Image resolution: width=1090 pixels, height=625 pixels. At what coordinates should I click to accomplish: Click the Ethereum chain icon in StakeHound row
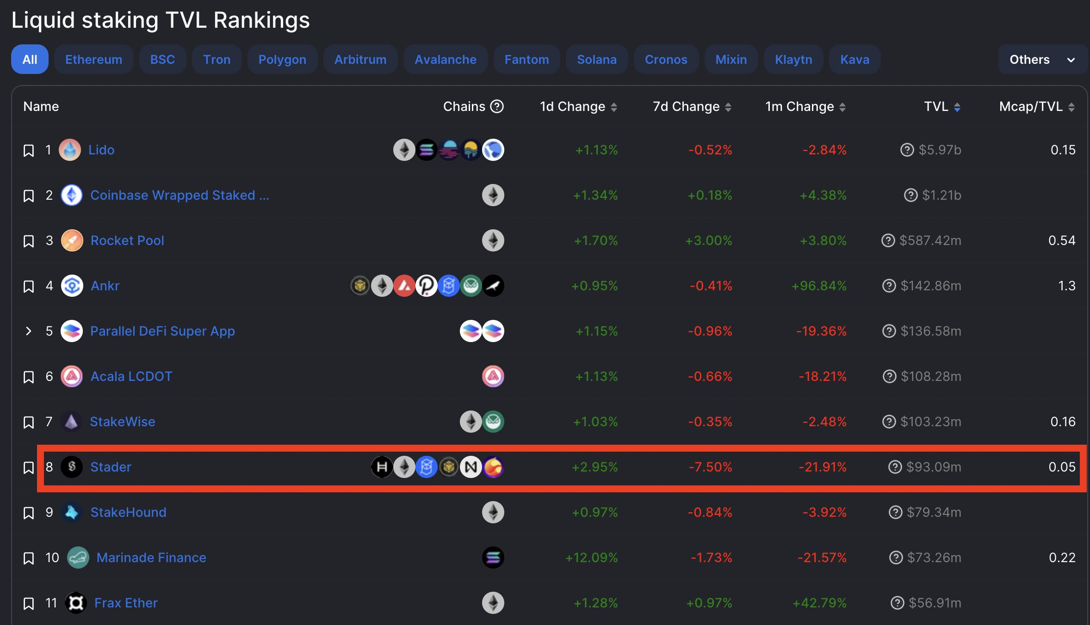(x=493, y=512)
